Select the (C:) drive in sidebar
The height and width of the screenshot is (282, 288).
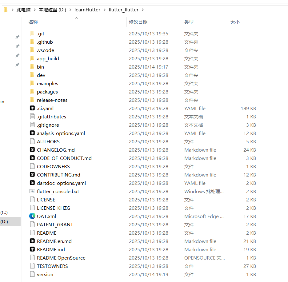click(4, 212)
